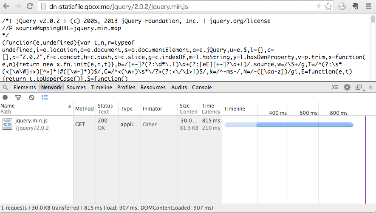Click the page icon in address bar
This screenshot has width=376, height=213.
tap(43, 6)
